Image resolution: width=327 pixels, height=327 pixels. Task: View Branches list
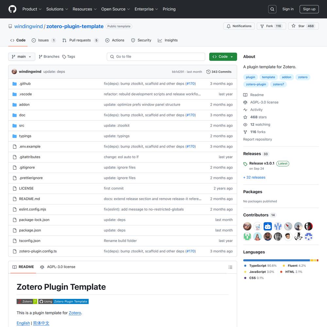coord(49,57)
